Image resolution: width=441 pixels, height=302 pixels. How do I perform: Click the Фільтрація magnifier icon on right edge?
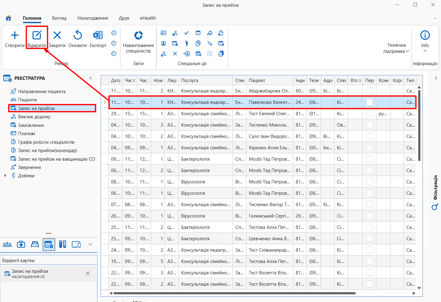(435, 207)
